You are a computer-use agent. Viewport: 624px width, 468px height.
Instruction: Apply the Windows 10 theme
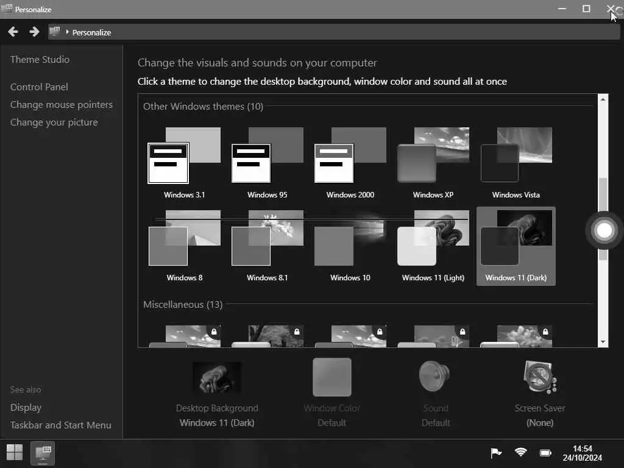coord(350,246)
